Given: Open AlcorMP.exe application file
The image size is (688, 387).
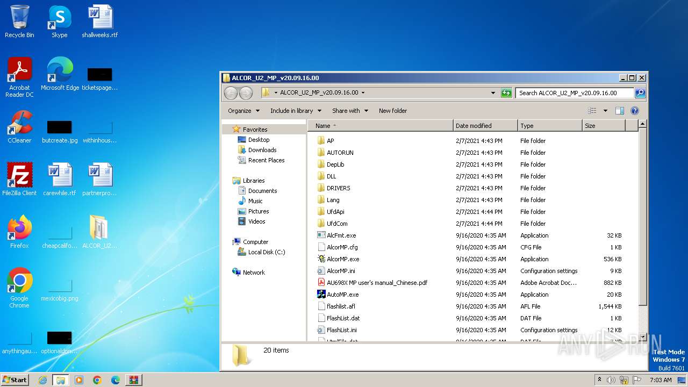Looking at the screenshot, I should [342, 259].
